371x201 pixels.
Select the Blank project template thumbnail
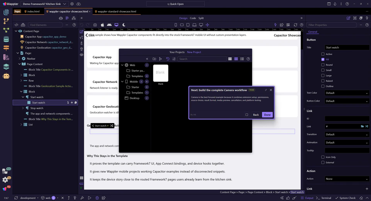tap(161, 73)
